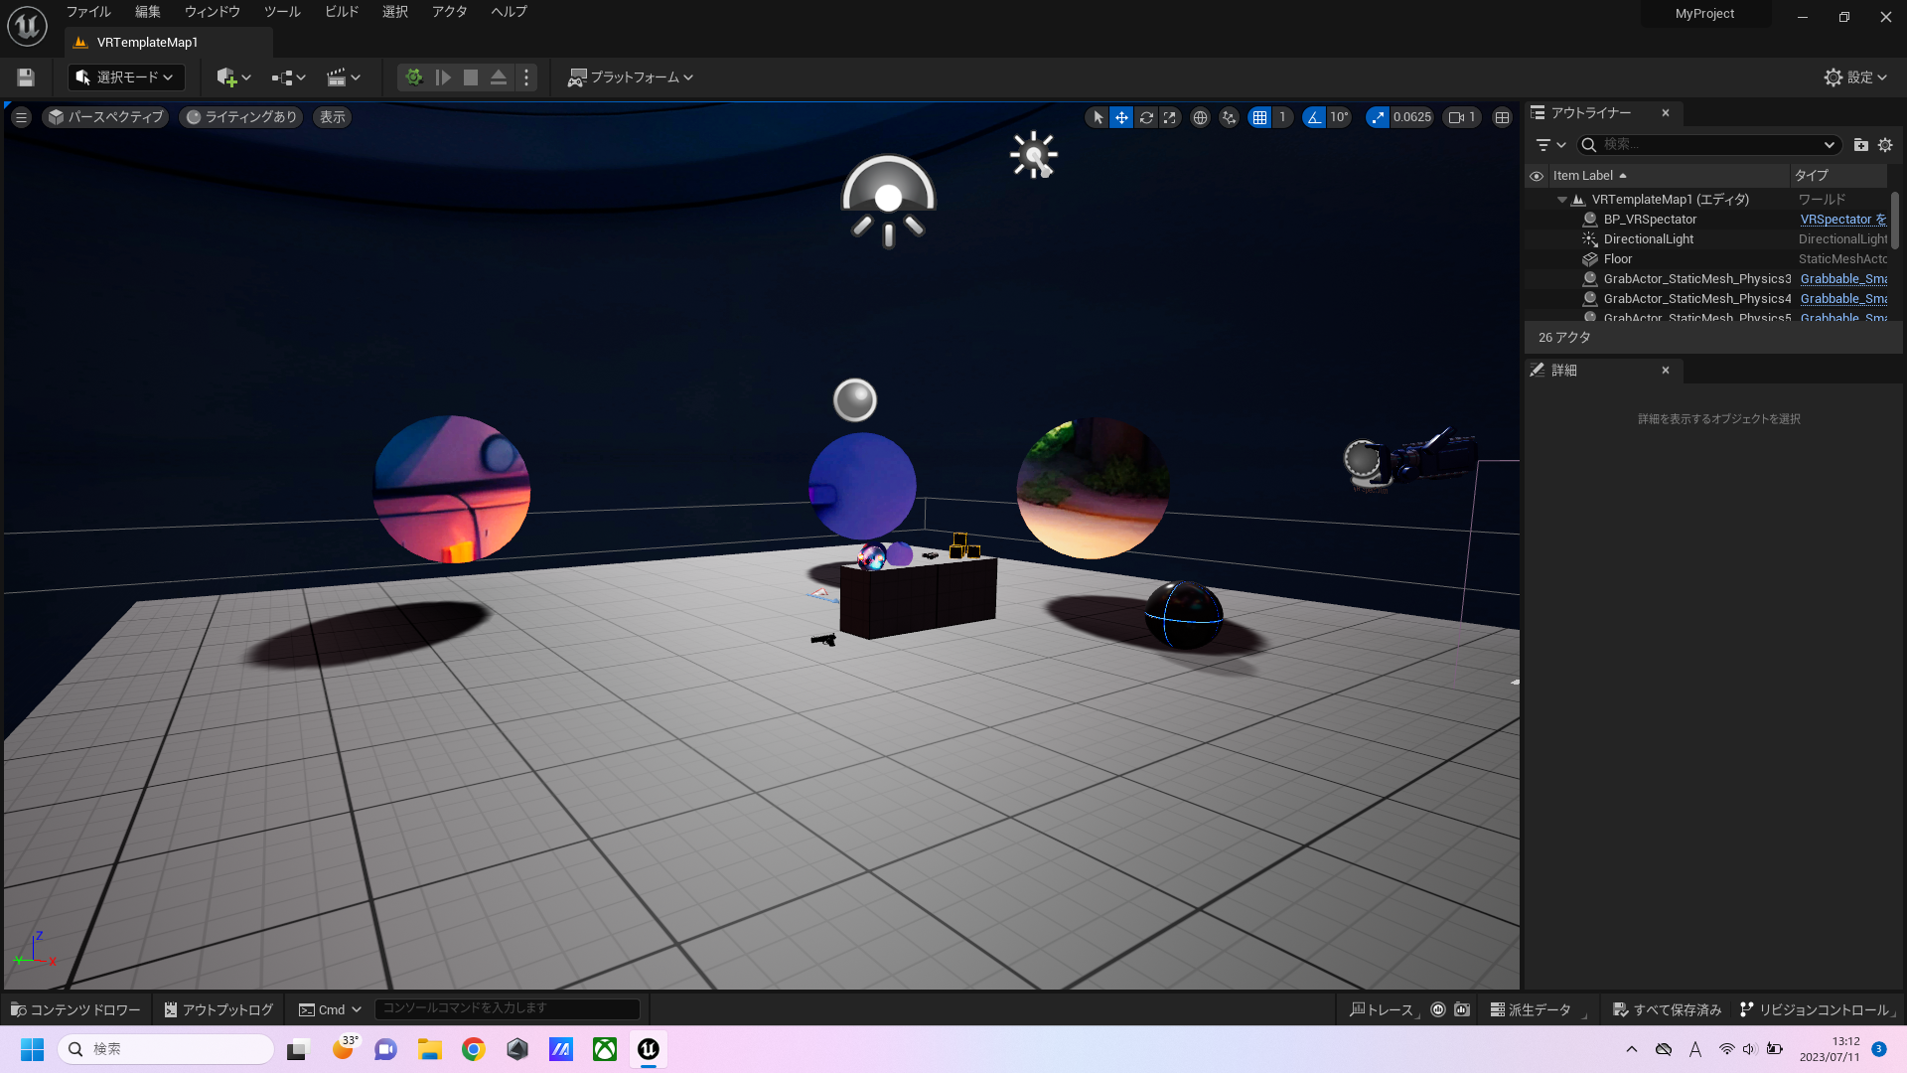The image size is (1907, 1073).
Task: Sort by the Item Label column header
Action: (1669, 176)
